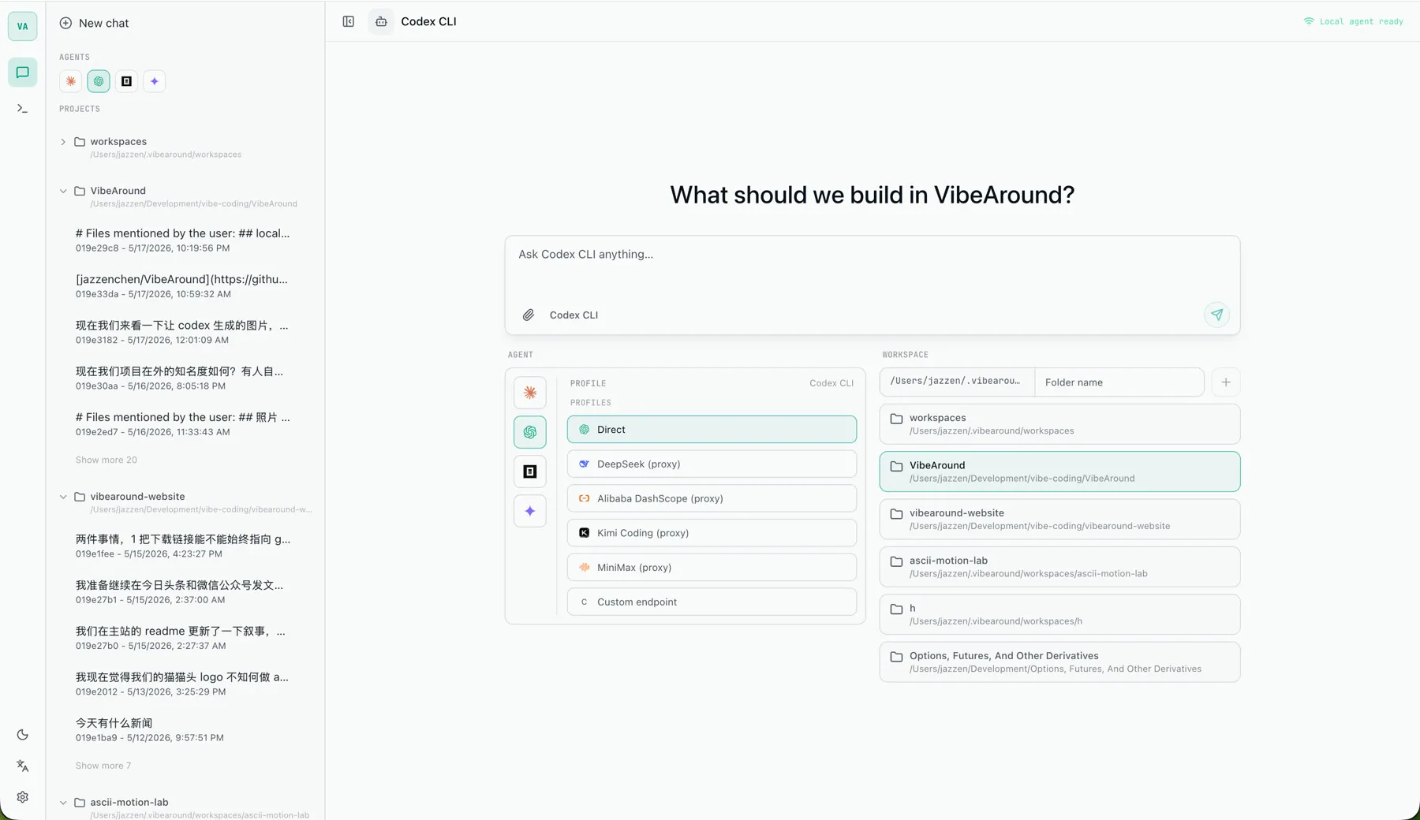Collapse the vibearound-website project
Viewport: 1420px width, 820px height.
tap(63, 497)
